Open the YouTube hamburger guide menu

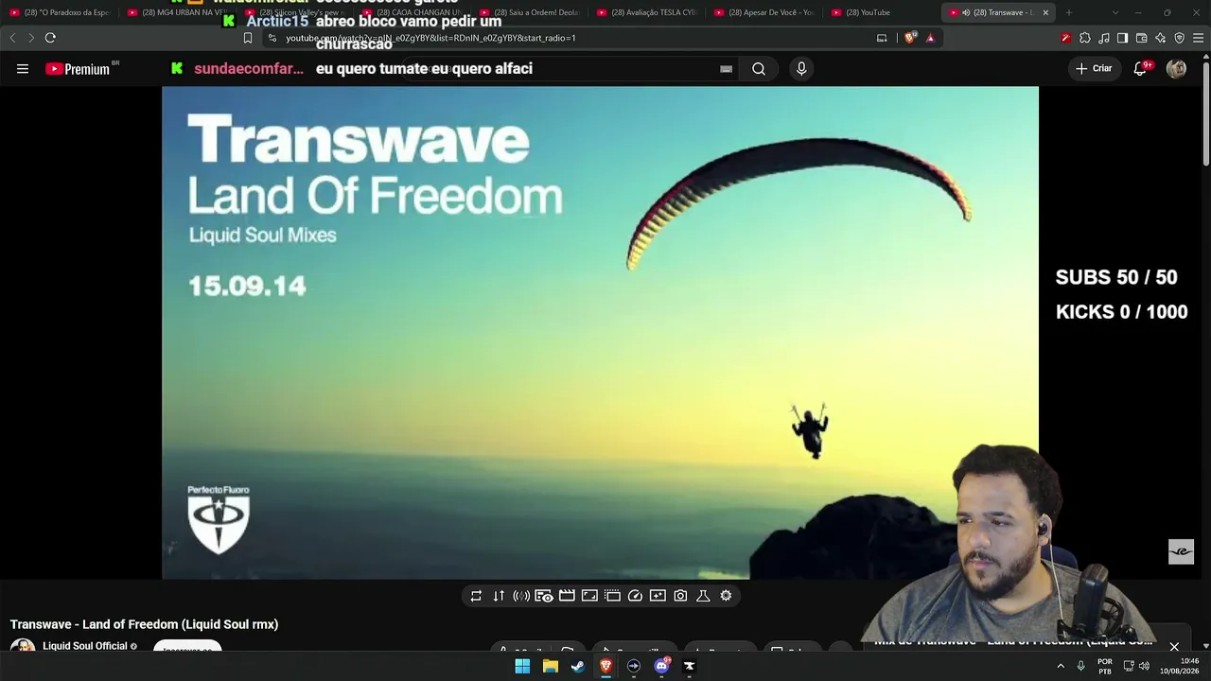tap(23, 69)
